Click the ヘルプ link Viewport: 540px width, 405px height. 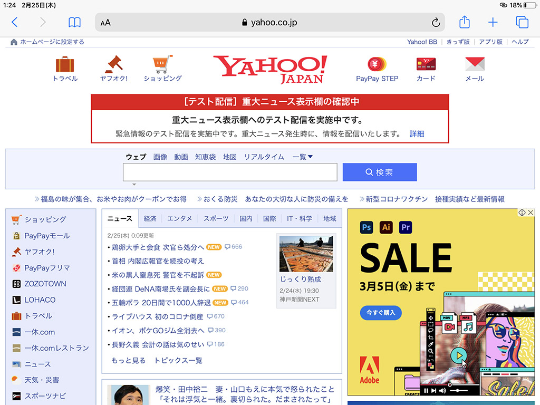(520, 42)
